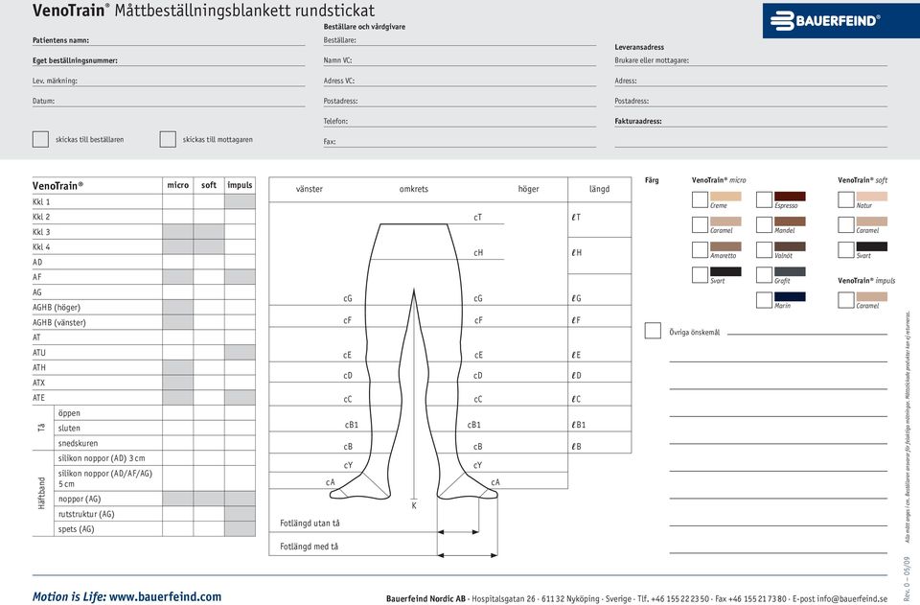Tick the Espresso color checkbox
Image resolution: width=920 pixels, height=605 pixels.
click(764, 199)
